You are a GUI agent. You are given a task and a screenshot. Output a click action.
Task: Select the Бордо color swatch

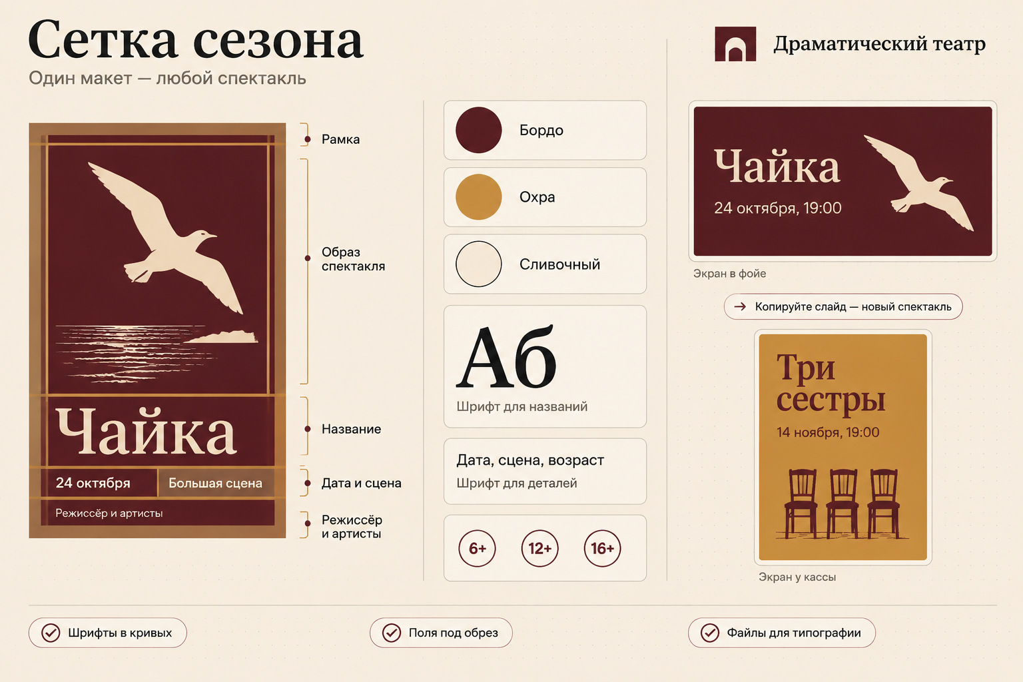tap(478, 130)
